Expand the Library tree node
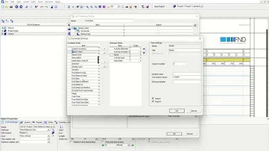The height and width of the screenshot is (151, 269). click(x=3, y=34)
